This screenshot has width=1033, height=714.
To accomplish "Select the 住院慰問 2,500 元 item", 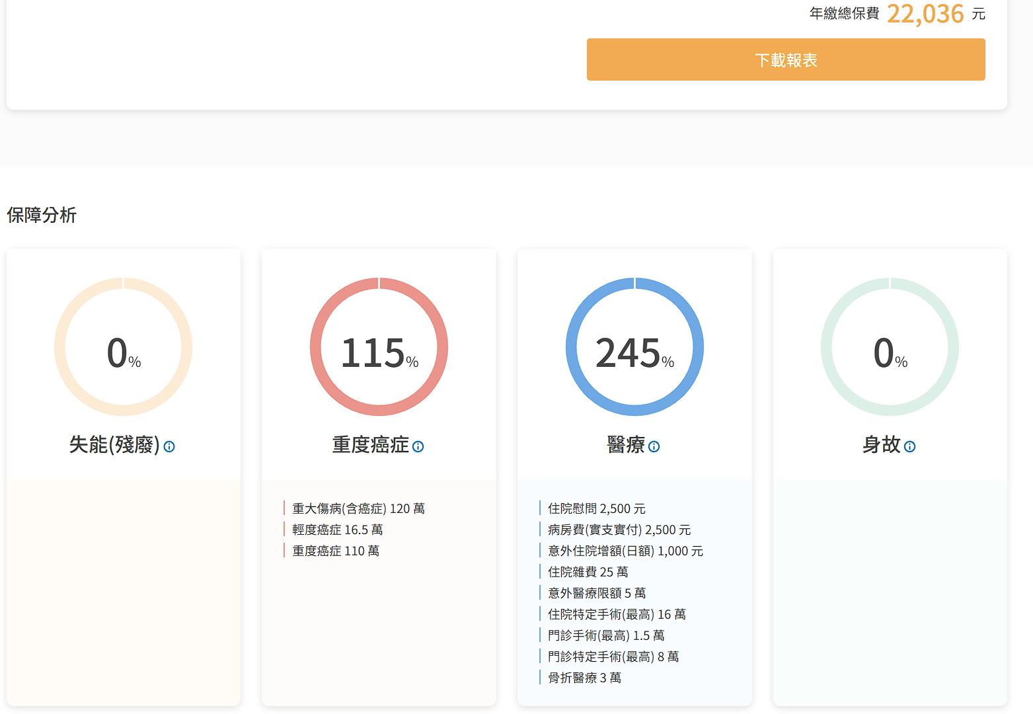I will pyautogui.click(x=596, y=508).
